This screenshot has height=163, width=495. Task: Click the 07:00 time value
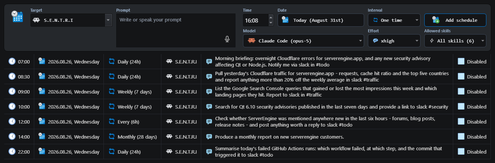24,62
